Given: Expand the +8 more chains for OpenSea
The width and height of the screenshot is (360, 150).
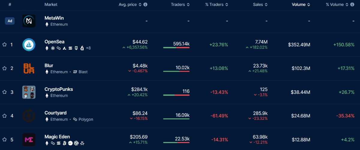Looking at the screenshot, I should tap(88, 48).
